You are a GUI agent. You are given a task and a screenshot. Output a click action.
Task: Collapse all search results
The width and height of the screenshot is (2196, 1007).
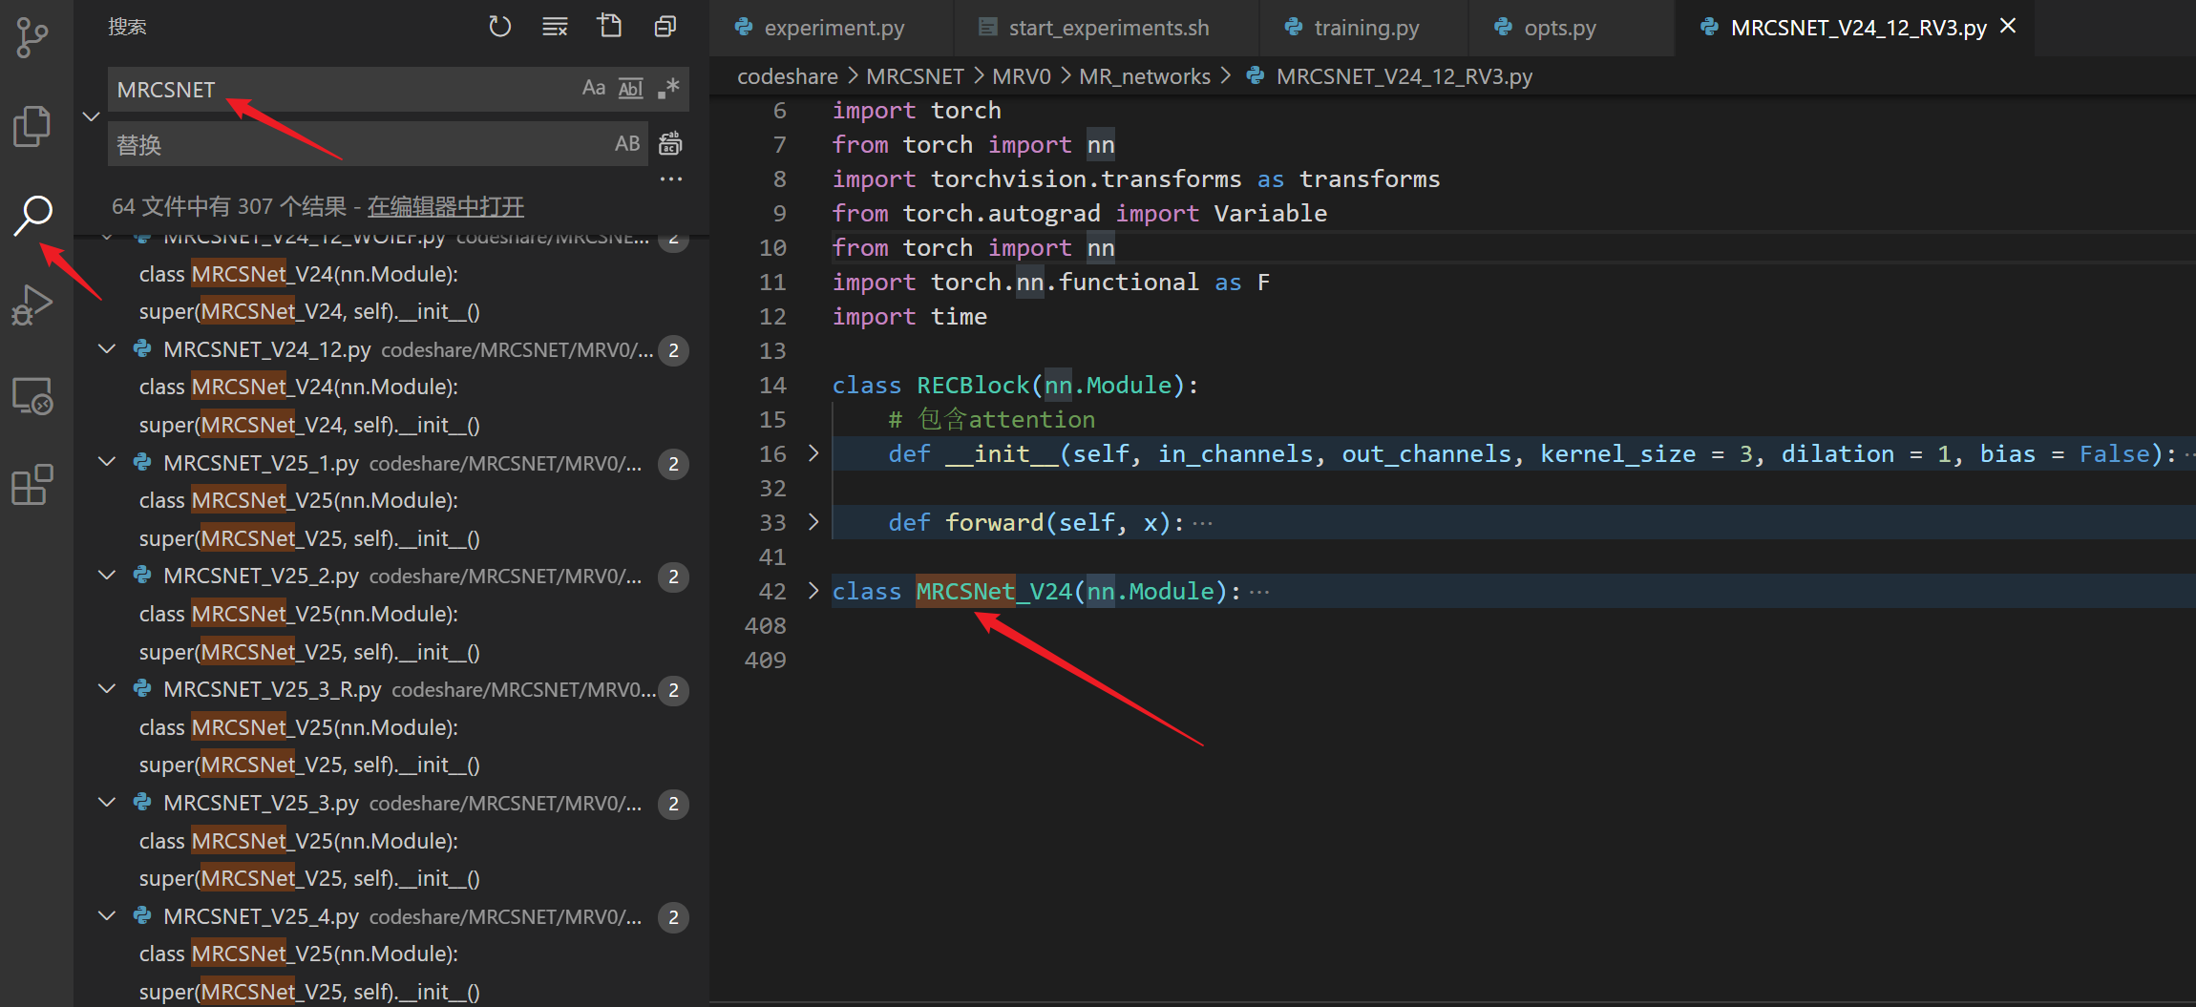click(x=665, y=27)
